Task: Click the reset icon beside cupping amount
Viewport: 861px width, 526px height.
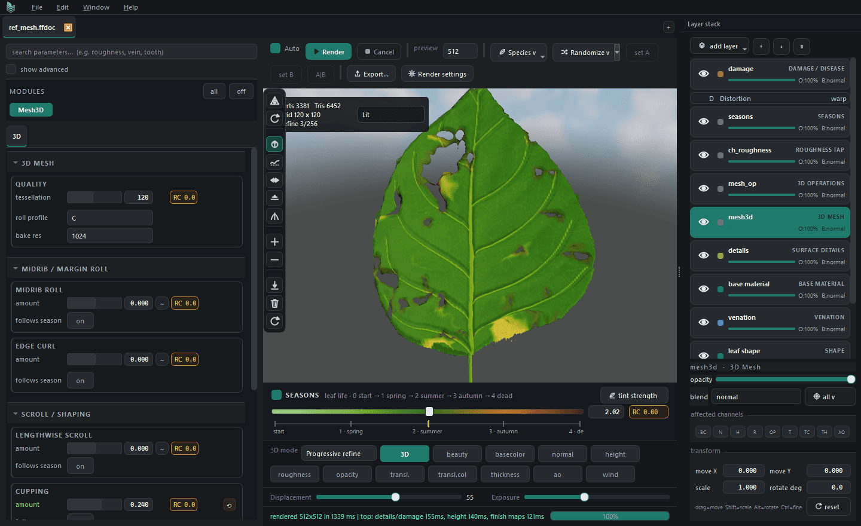Action: point(229,505)
